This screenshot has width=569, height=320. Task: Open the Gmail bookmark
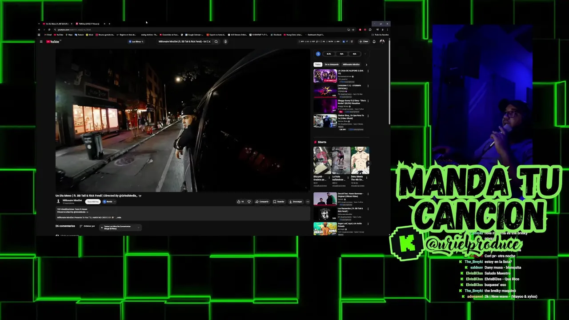coord(48,35)
